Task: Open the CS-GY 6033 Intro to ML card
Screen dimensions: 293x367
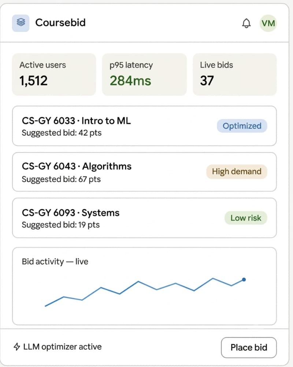Action: 144,126
